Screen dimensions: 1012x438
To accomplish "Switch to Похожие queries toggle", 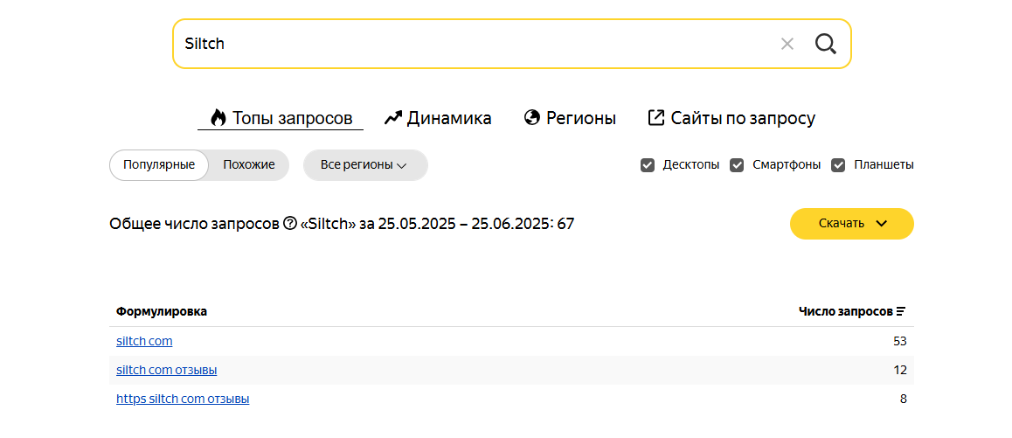I will coord(249,164).
